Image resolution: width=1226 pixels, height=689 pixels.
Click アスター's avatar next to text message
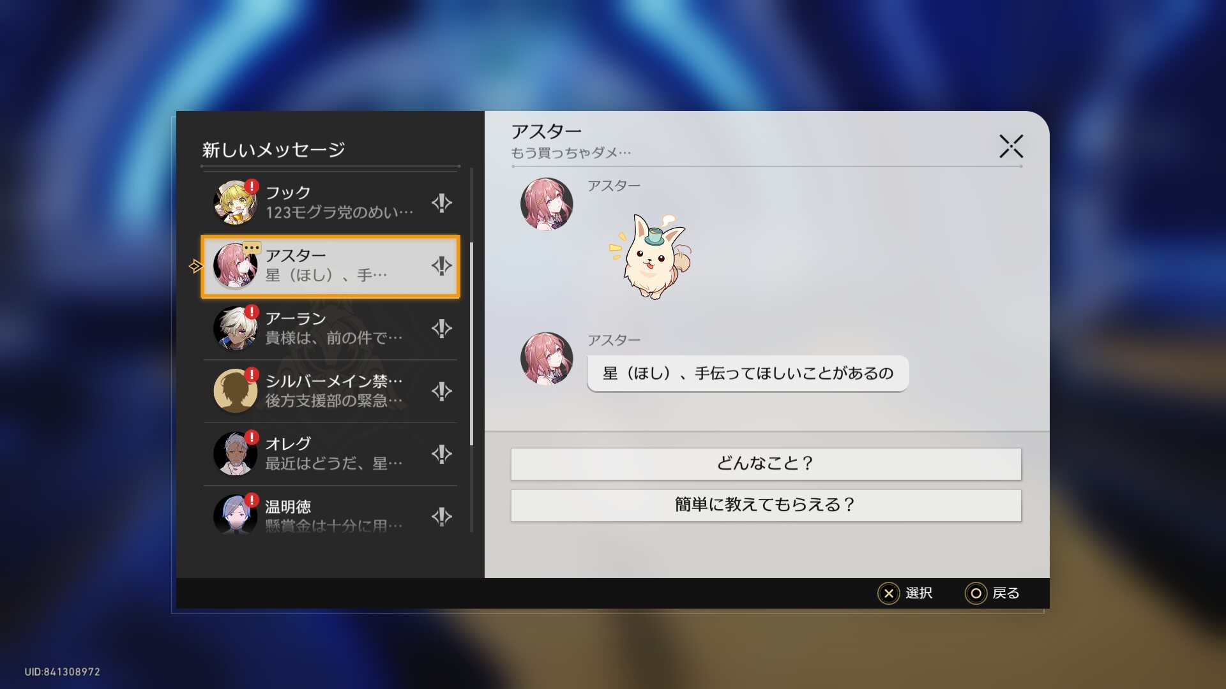(547, 359)
